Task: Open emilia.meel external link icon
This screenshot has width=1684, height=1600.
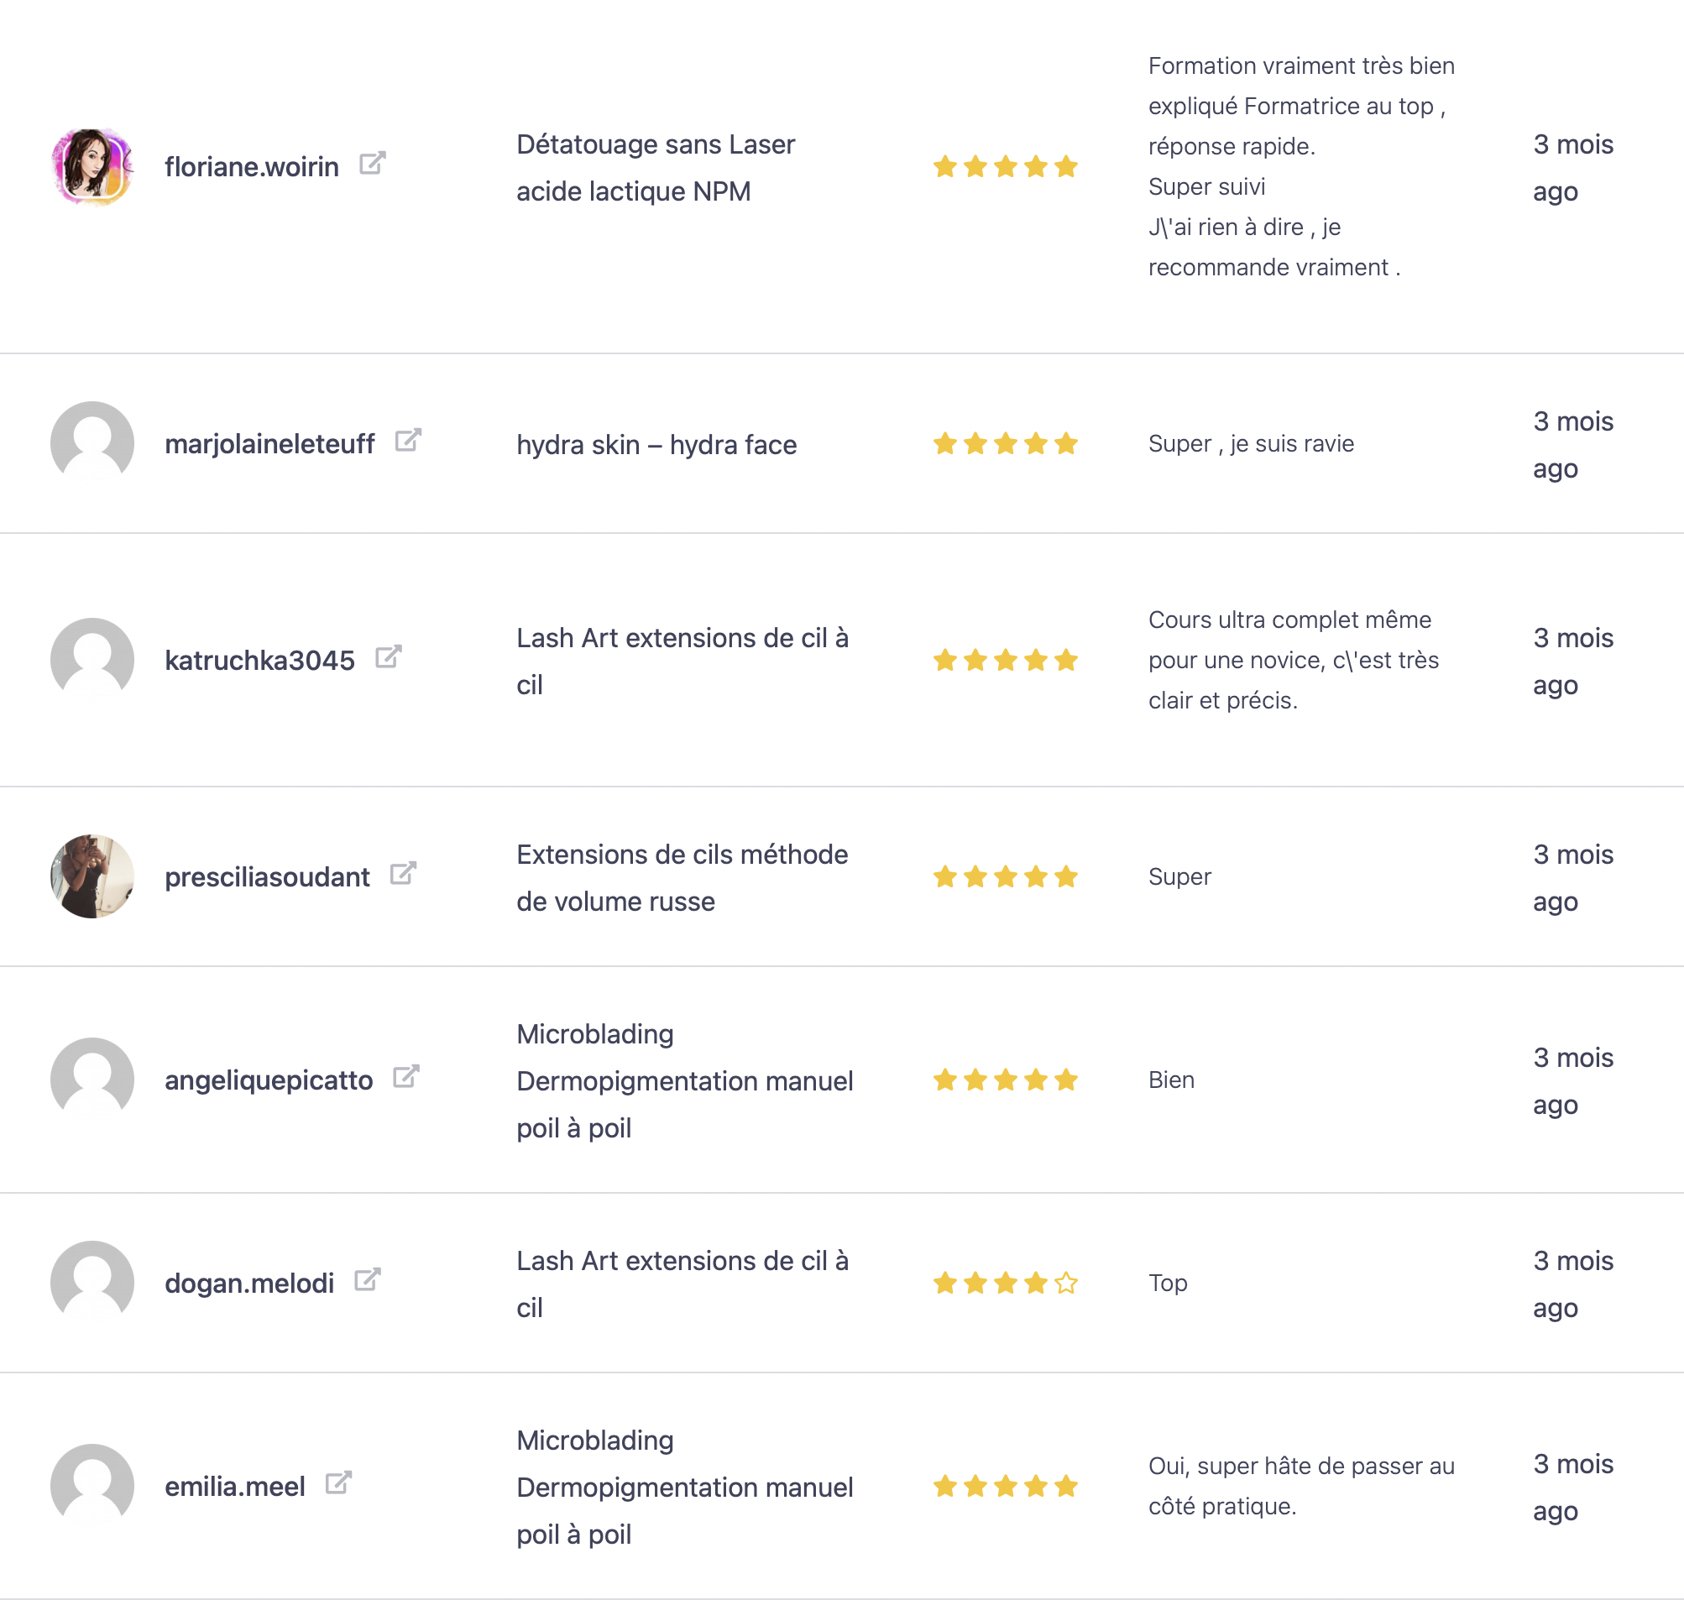Action: (x=337, y=1482)
